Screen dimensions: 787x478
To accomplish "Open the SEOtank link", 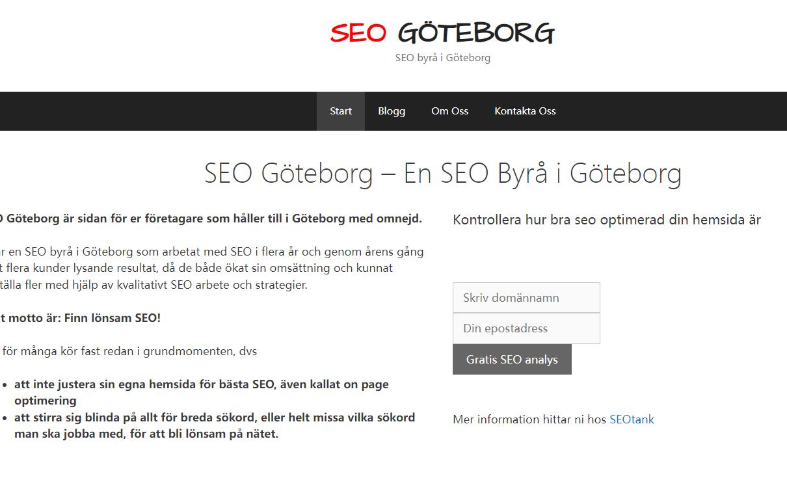I will (x=632, y=419).
